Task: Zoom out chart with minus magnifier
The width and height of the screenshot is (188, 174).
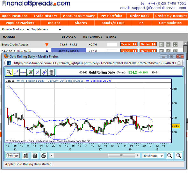Action: click(170, 155)
